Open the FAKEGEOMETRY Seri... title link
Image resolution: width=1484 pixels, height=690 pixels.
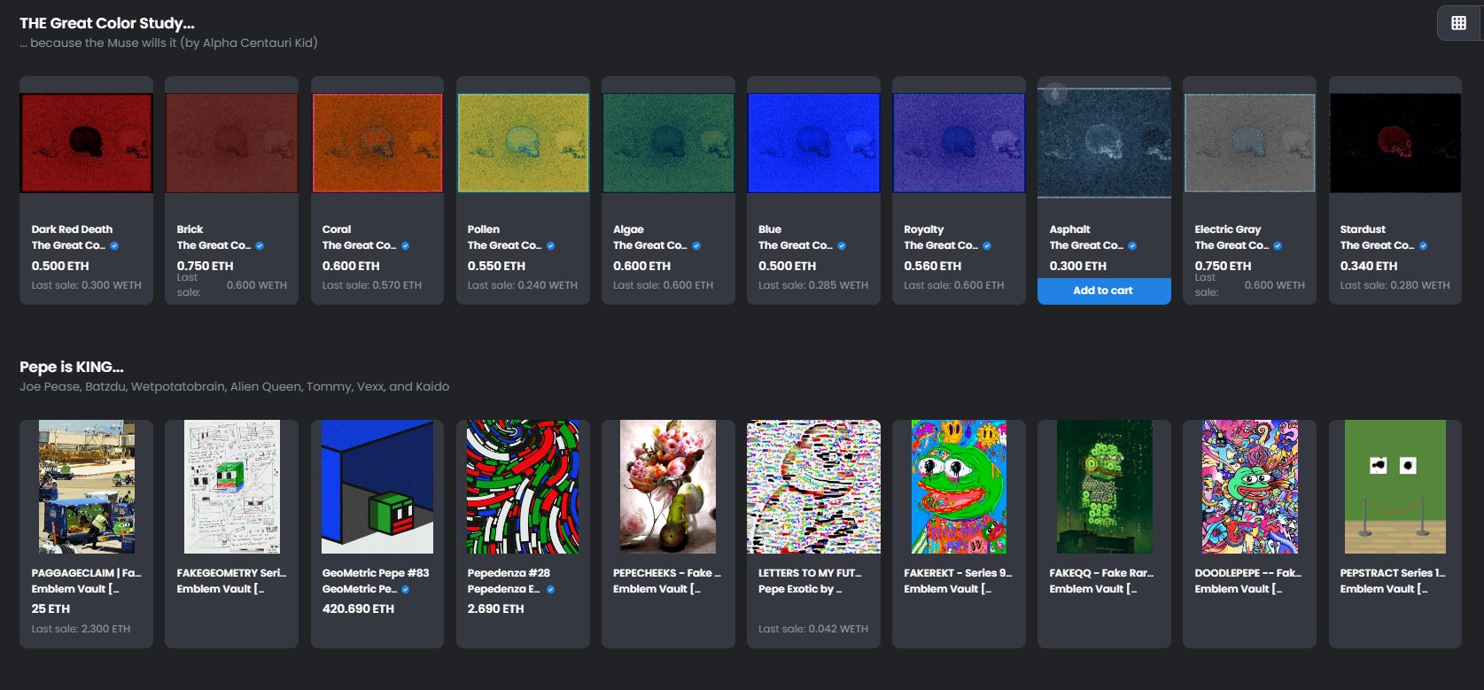231,573
